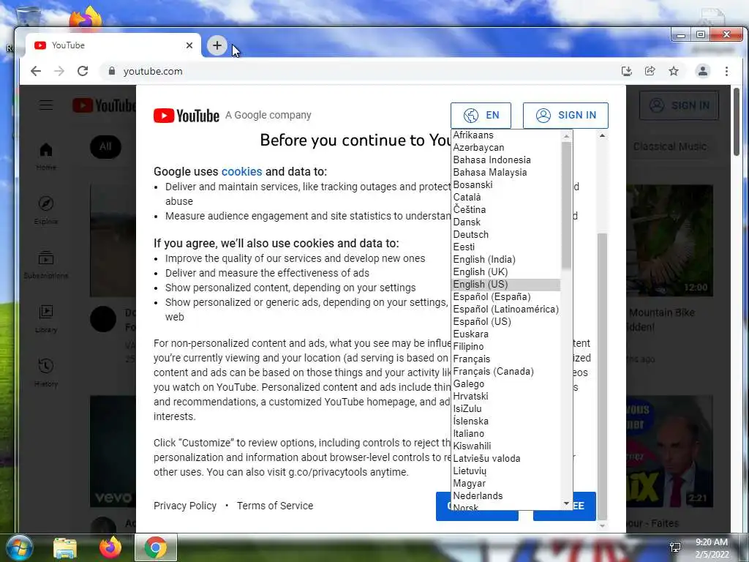Screen dimensions: 749x562
Task: Select Afrikaans from the language list
Action: pyautogui.click(x=506, y=135)
